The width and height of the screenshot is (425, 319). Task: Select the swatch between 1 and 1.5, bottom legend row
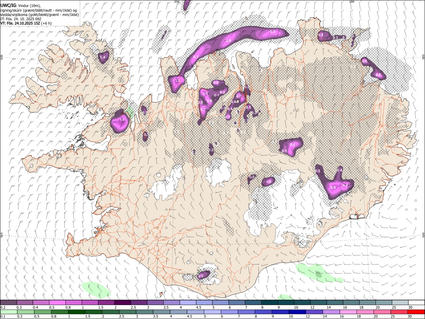76,312
